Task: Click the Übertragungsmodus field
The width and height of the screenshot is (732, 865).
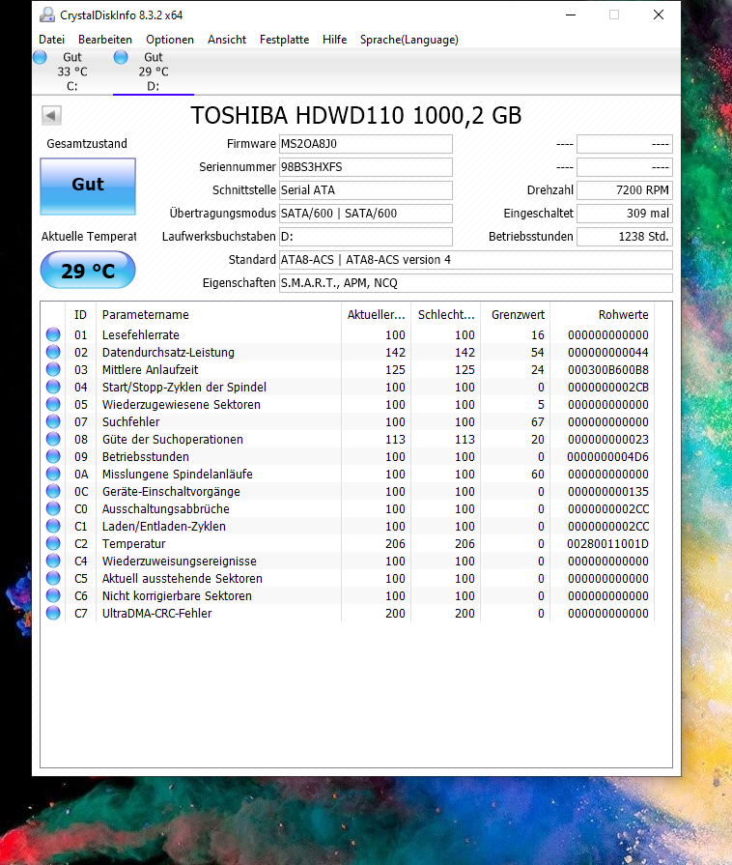Action: 365,214
